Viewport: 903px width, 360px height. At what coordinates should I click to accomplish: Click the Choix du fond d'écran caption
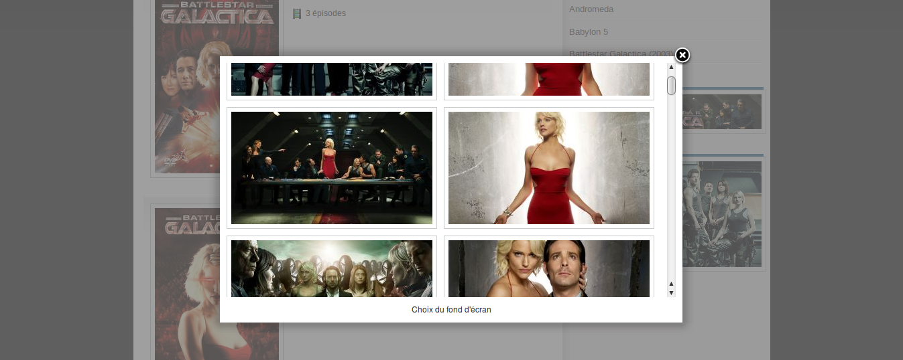coord(451,310)
